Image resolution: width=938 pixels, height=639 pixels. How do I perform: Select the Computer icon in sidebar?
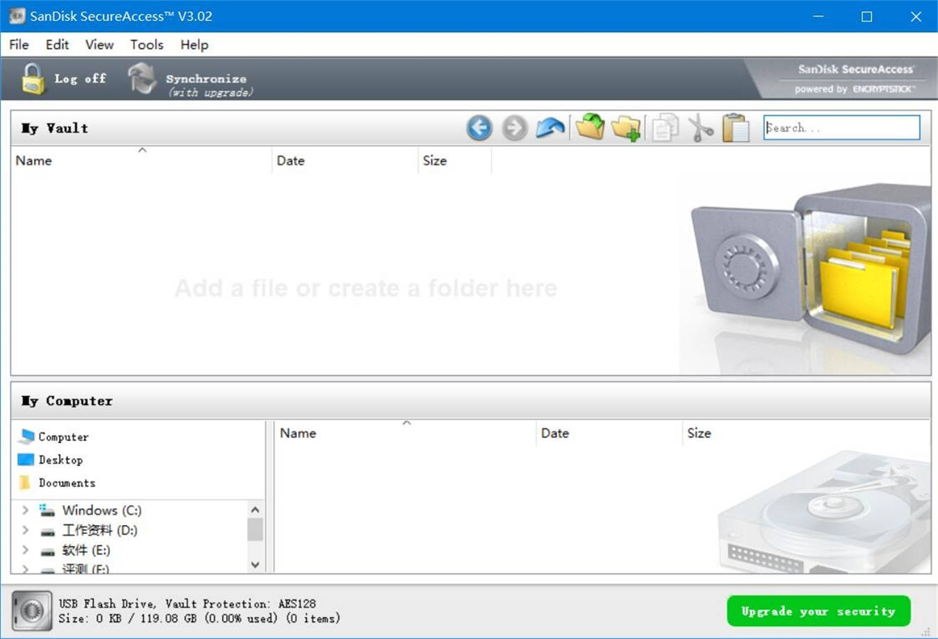(26, 436)
